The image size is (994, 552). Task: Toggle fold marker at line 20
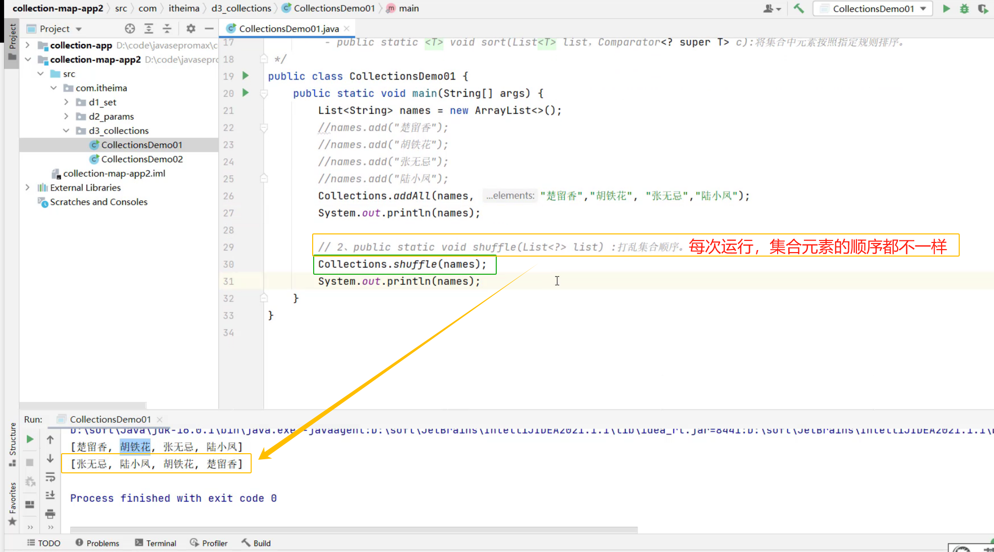(x=263, y=93)
